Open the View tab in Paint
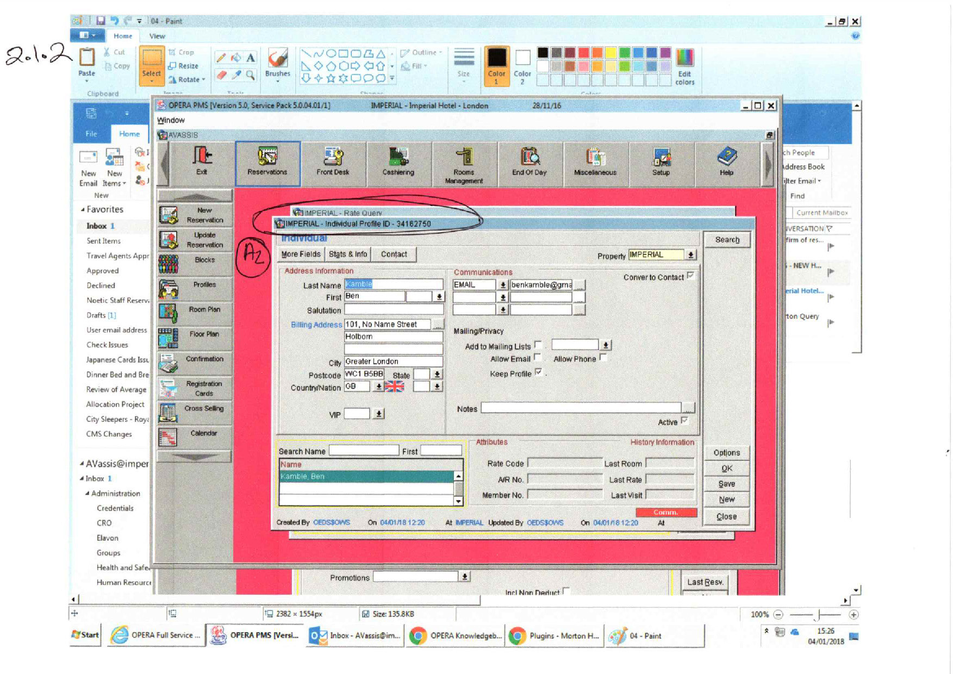Viewport: 953px width, 674px height. 157,36
